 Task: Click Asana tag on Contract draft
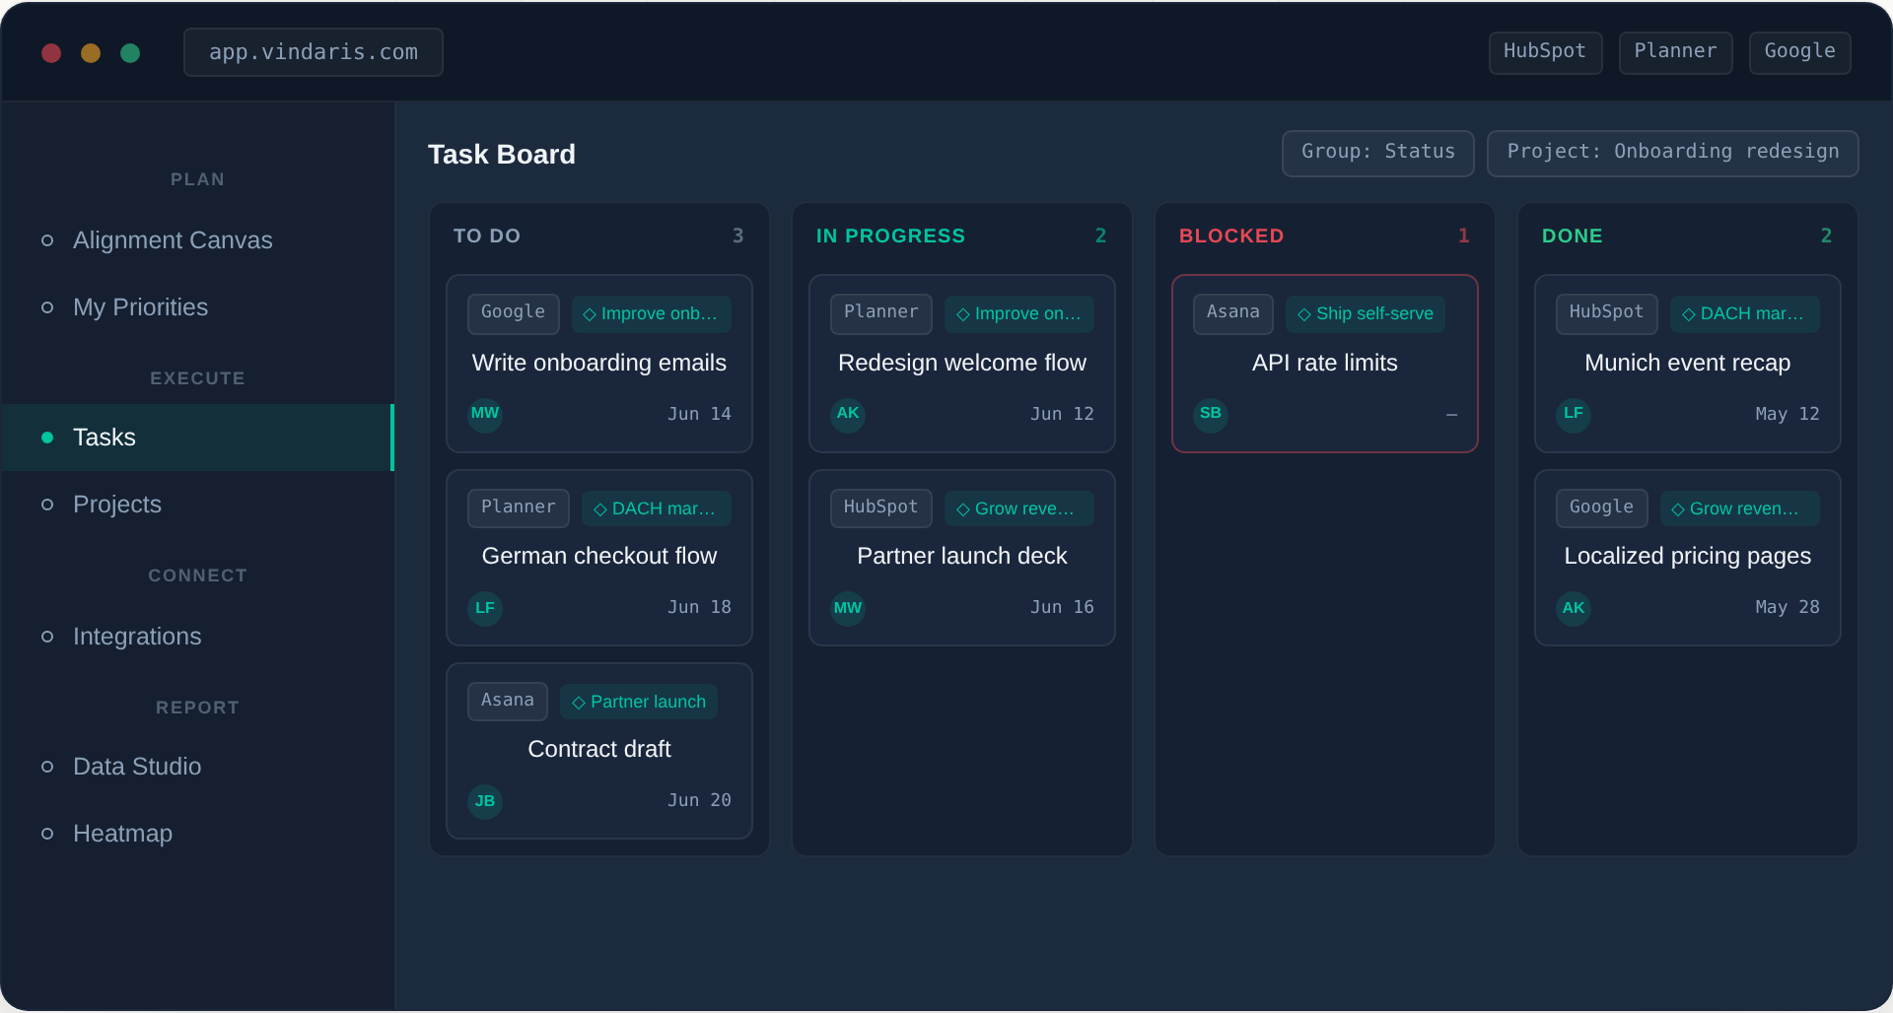[508, 701]
